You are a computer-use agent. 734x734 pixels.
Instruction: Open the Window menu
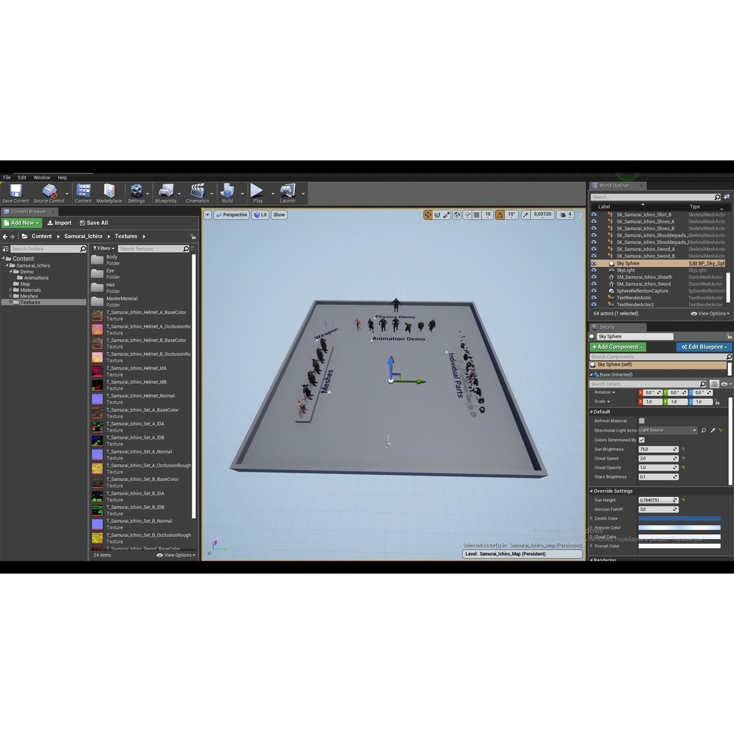tap(41, 177)
